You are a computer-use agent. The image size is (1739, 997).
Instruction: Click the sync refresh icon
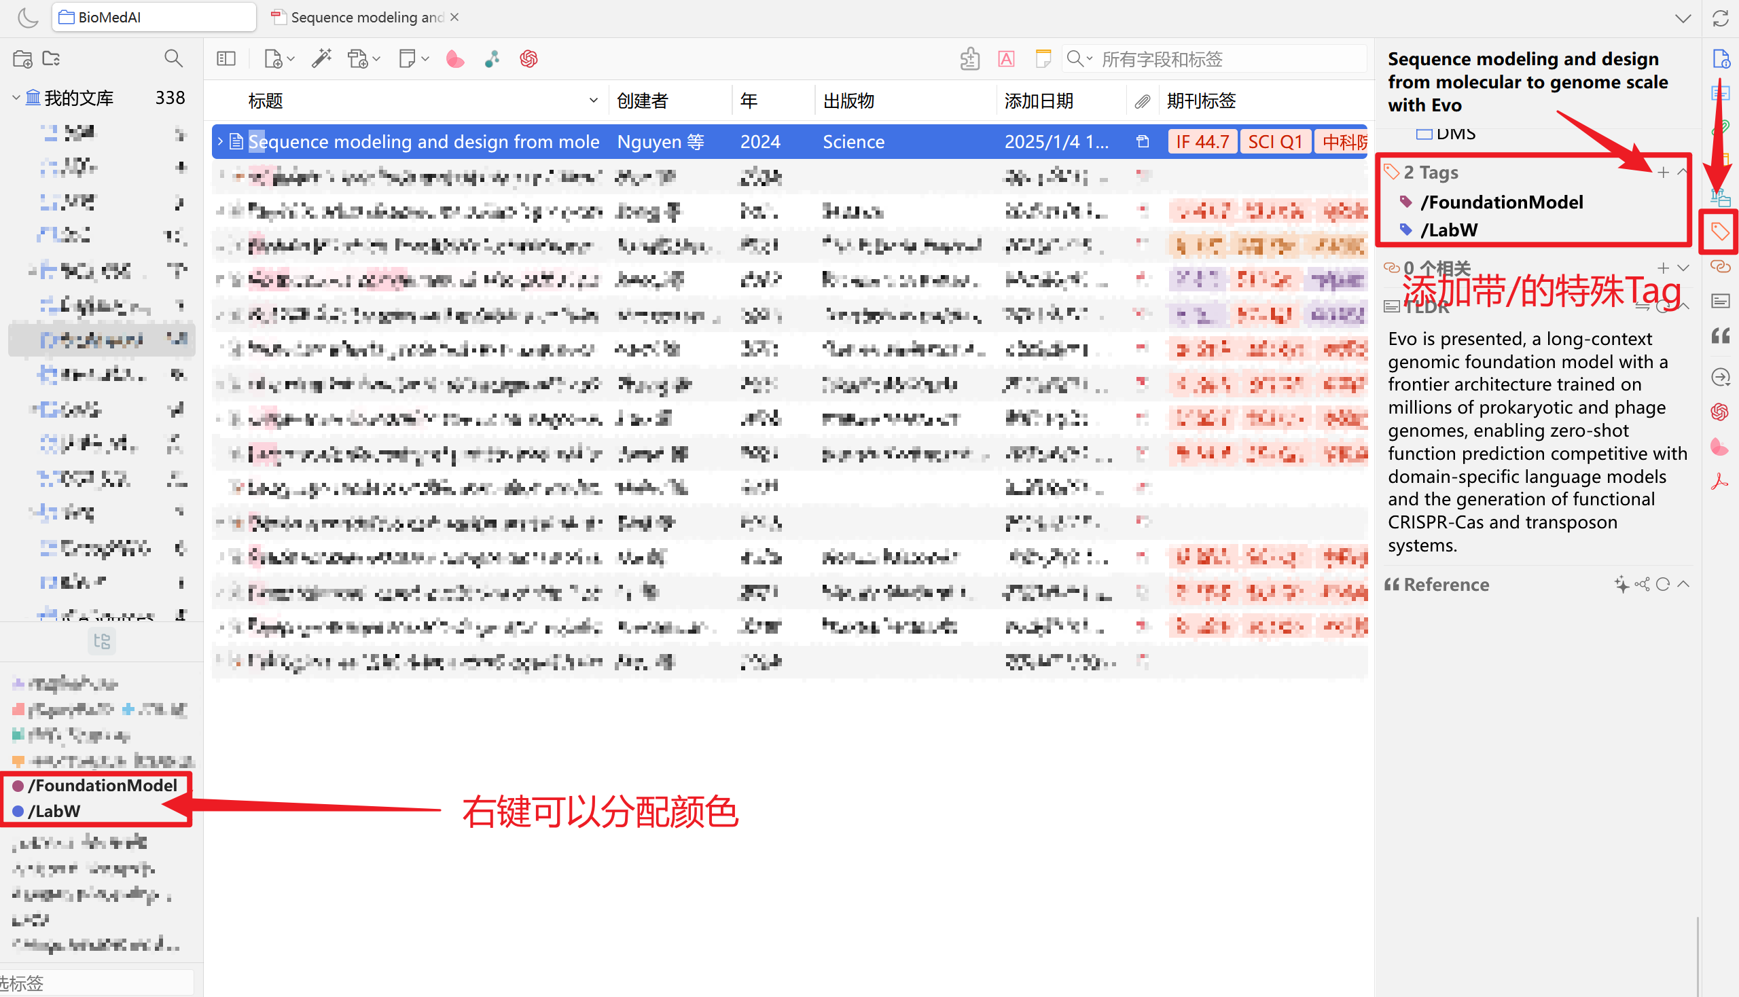click(x=1721, y=18)
